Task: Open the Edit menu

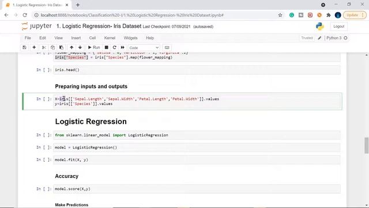Action: coord(43,38)
